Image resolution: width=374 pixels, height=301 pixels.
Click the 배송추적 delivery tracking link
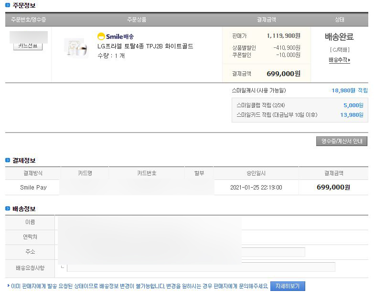coord(339,60)
